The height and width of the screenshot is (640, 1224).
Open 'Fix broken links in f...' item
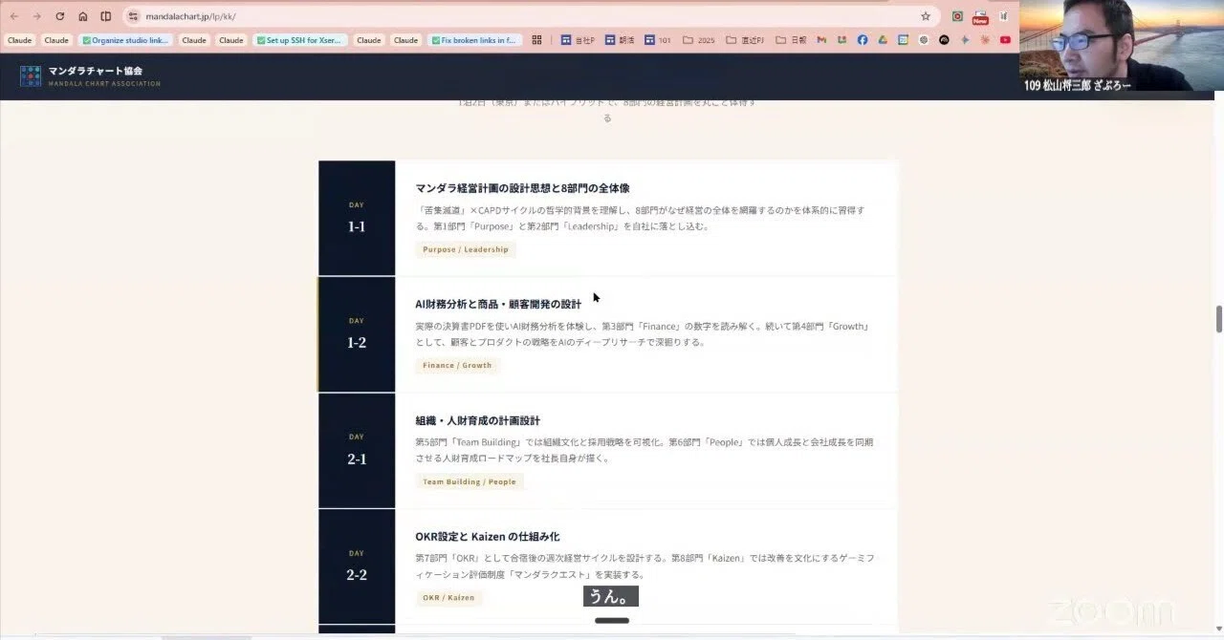pos(473,40)
